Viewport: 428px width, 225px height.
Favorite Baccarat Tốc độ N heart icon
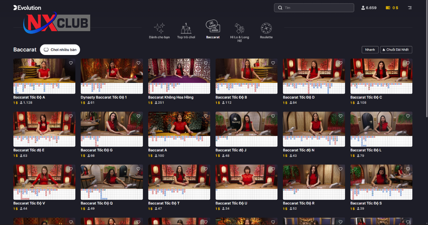coord(341,116)
